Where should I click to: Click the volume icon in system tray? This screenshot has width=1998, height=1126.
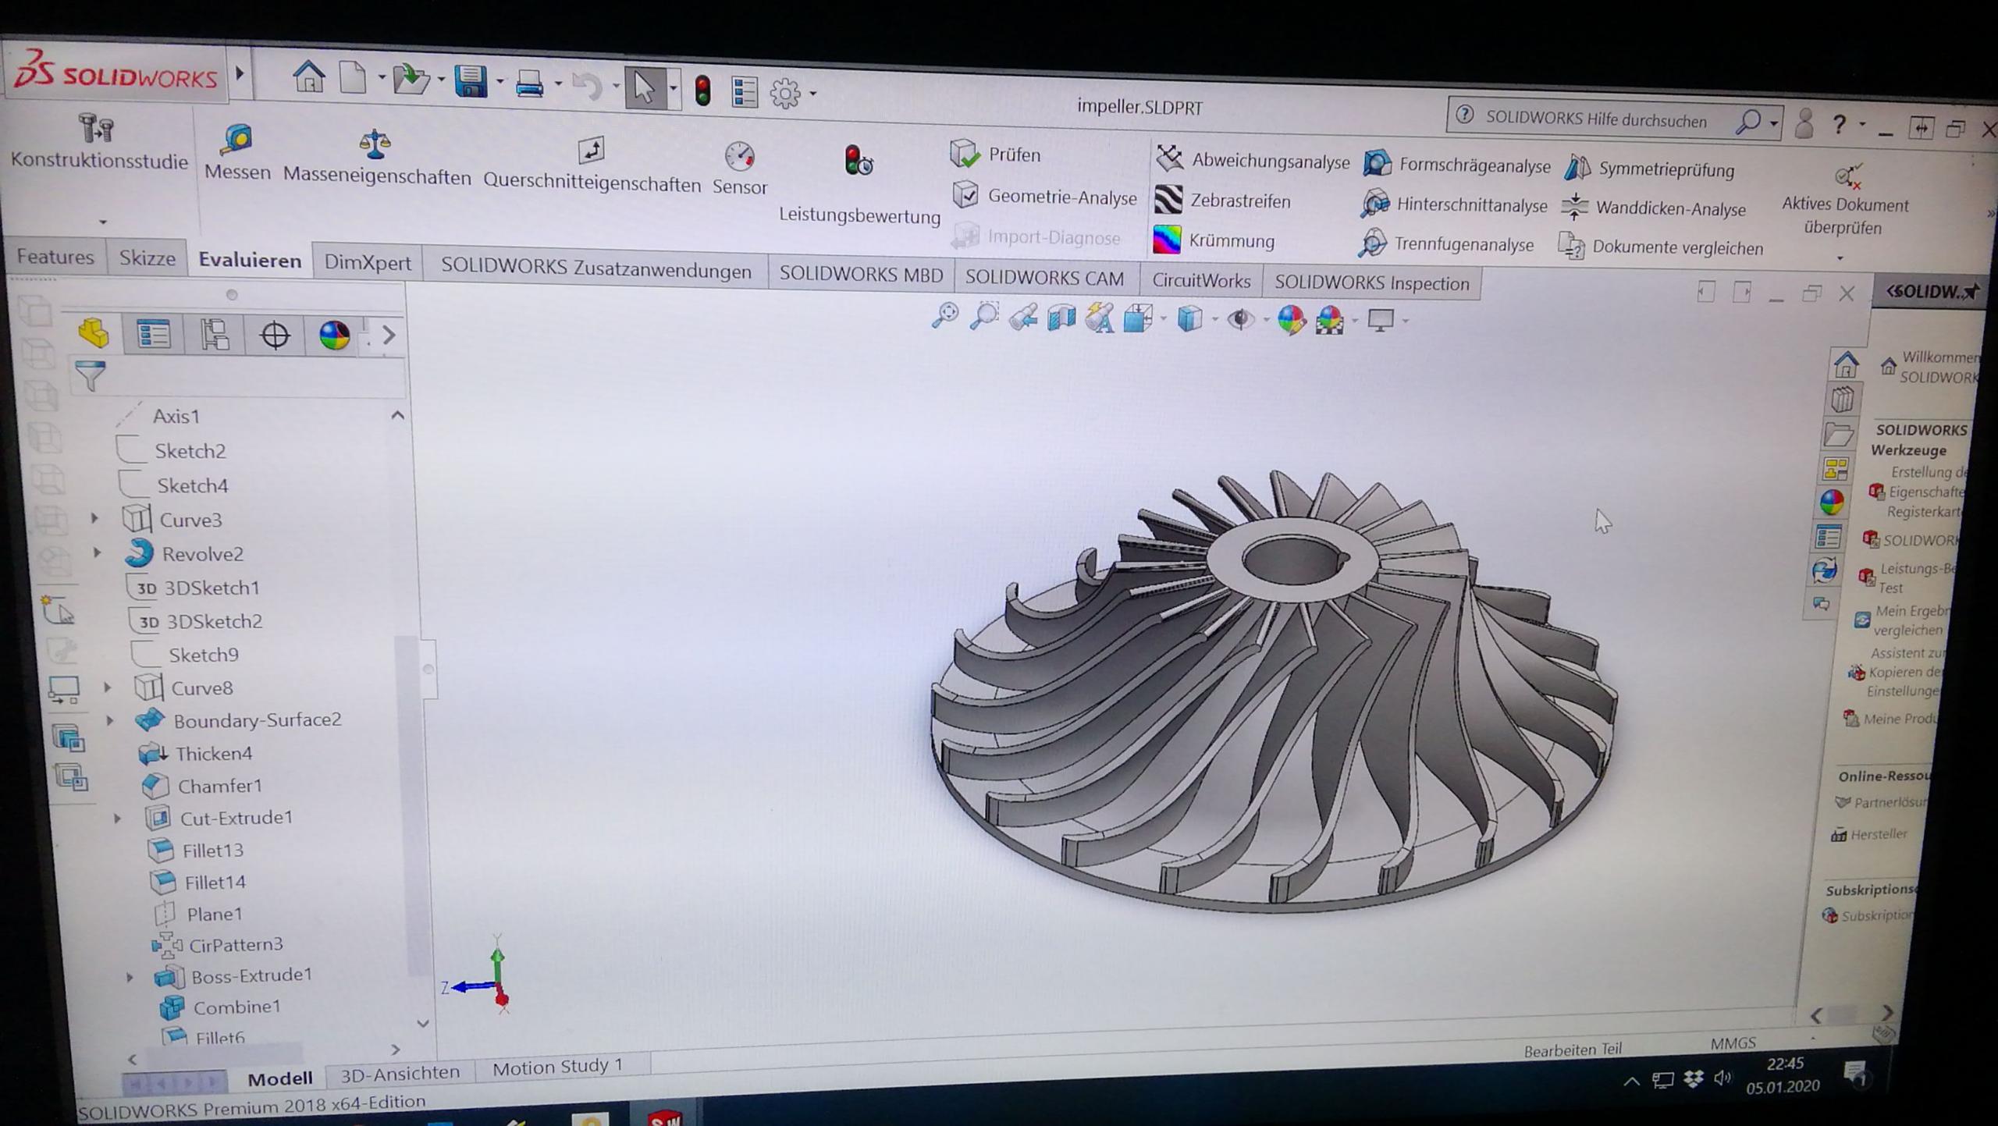click(1721, 1078)
